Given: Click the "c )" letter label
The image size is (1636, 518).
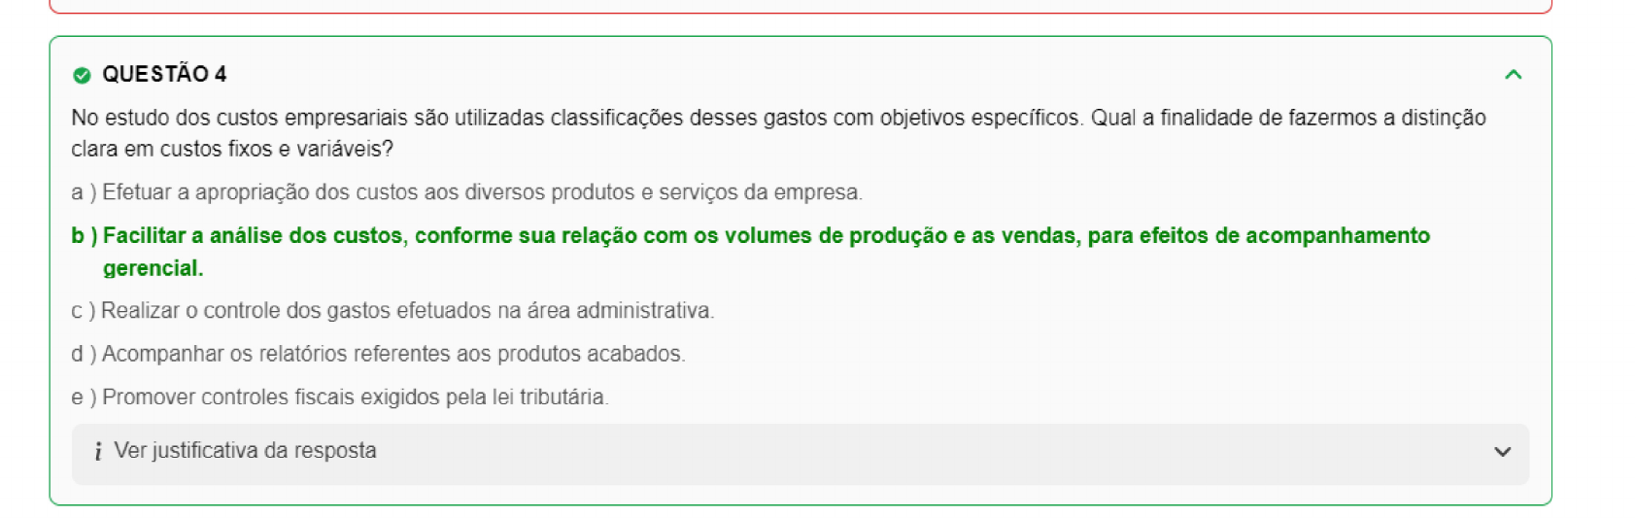Looking at the screenshot, I should pos(83,311).
